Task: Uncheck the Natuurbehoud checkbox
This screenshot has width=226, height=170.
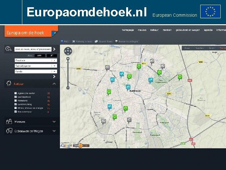Action: (16, 111)
